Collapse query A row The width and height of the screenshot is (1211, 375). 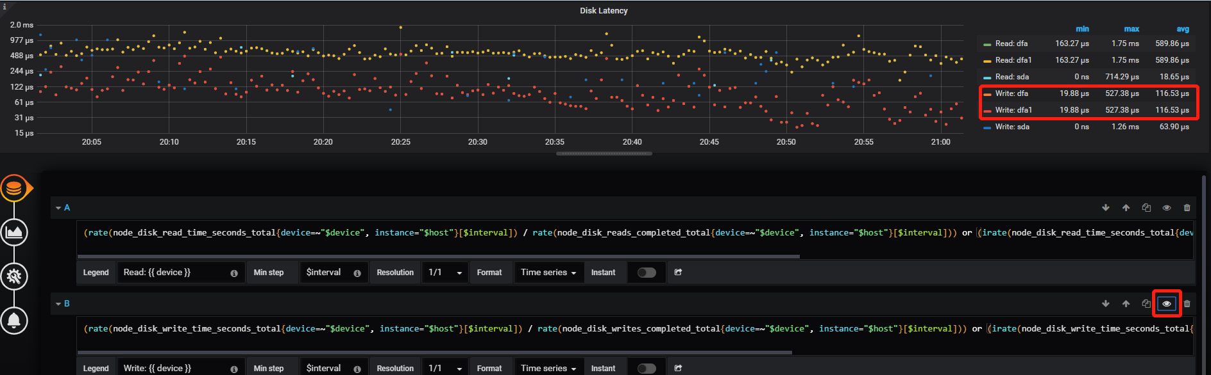tap(58, 208)
